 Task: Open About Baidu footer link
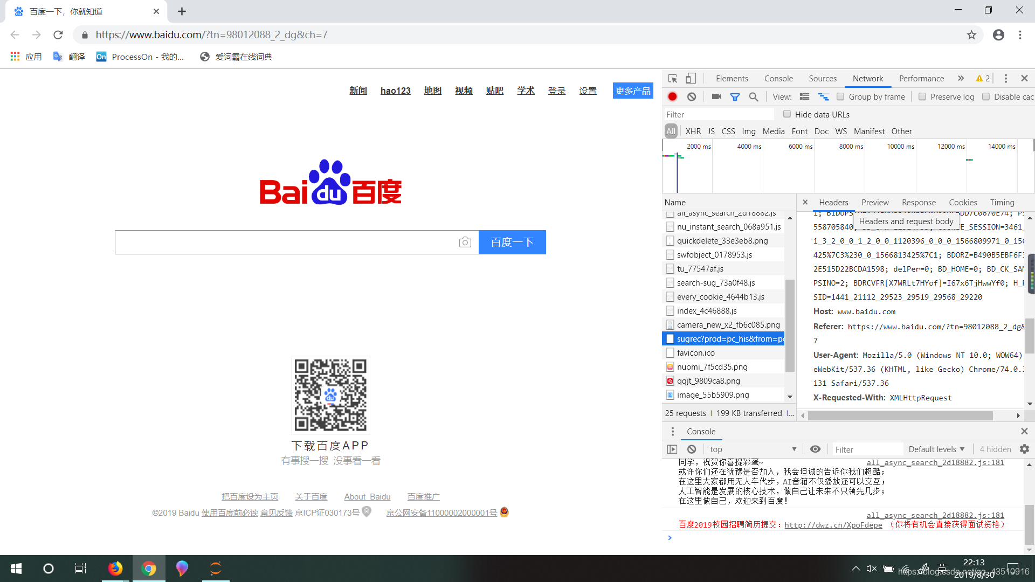tap(367, 497)
